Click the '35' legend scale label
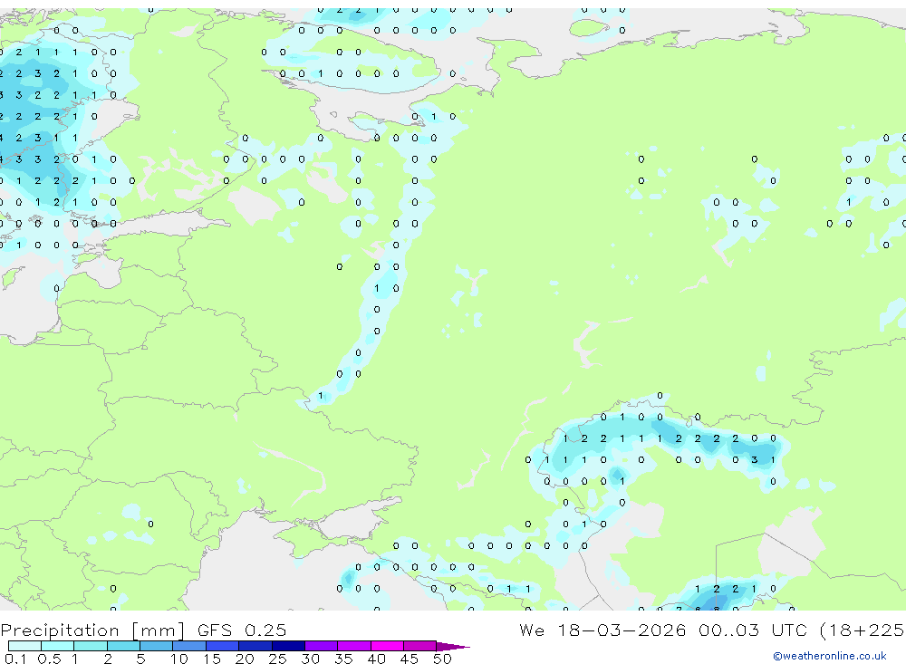Screen dimensions: 906x664 343,659
